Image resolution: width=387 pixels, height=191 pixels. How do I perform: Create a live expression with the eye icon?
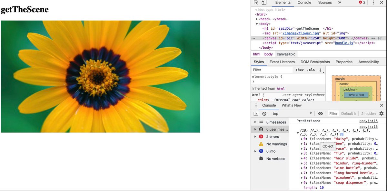(x=320, y=114)
